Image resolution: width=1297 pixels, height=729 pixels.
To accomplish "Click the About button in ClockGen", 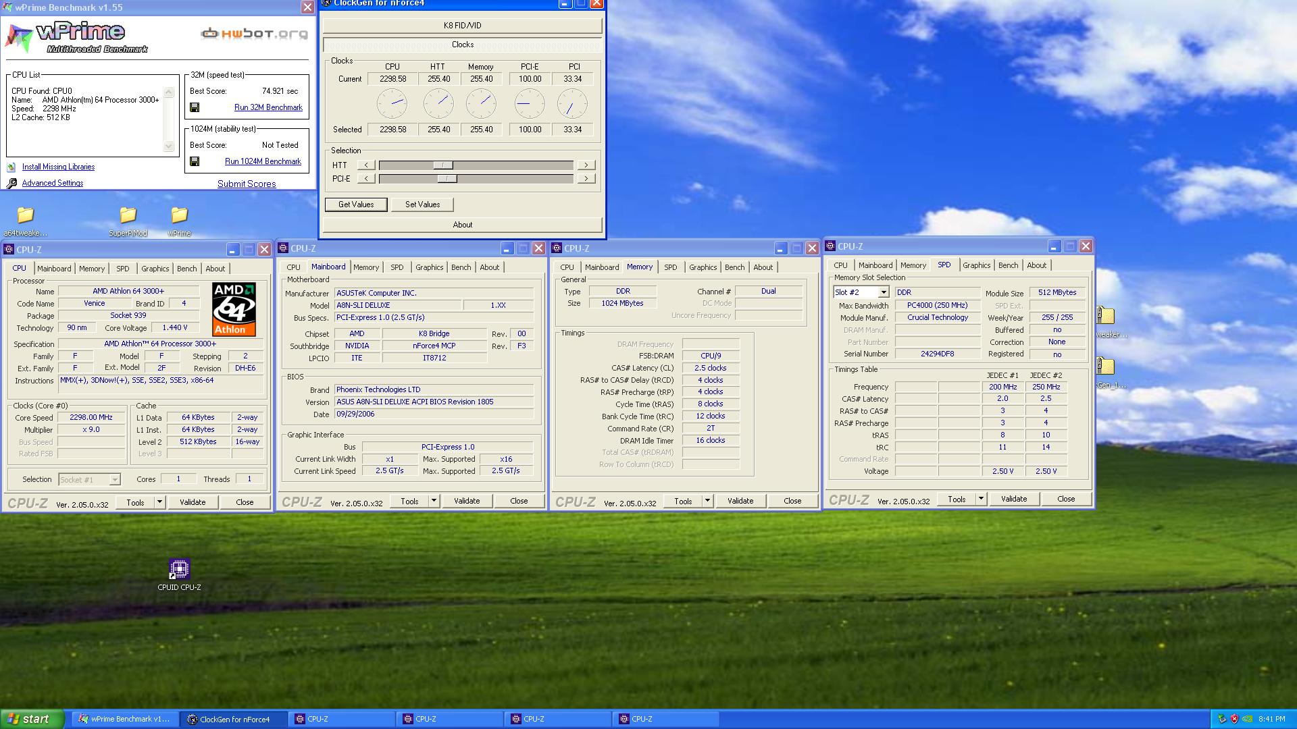I will click(462, 225).
